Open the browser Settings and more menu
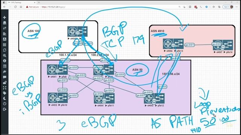Image resolution: width=241 pixels, height=135 pixels. click(x=237, y=7)
